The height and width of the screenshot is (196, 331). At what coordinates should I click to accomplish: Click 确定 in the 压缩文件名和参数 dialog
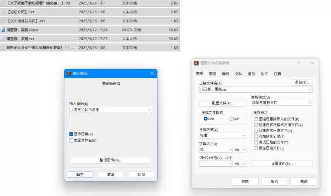tap(245, 181)
